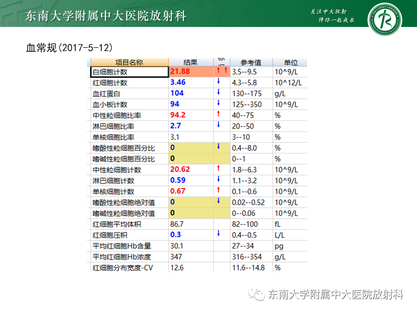Click the result value 86.7
This screenshot has width=417, height=313.
[177, 224]
